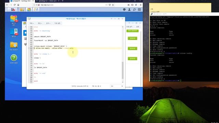The image size is (219, 123).
Task: Click the "exit" line in editor
Action: pyautogui.click(x=36, y=81)
